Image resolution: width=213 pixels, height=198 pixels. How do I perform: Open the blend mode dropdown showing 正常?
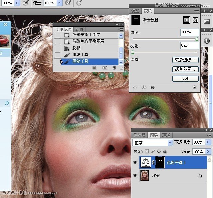(x=153, y=142)
